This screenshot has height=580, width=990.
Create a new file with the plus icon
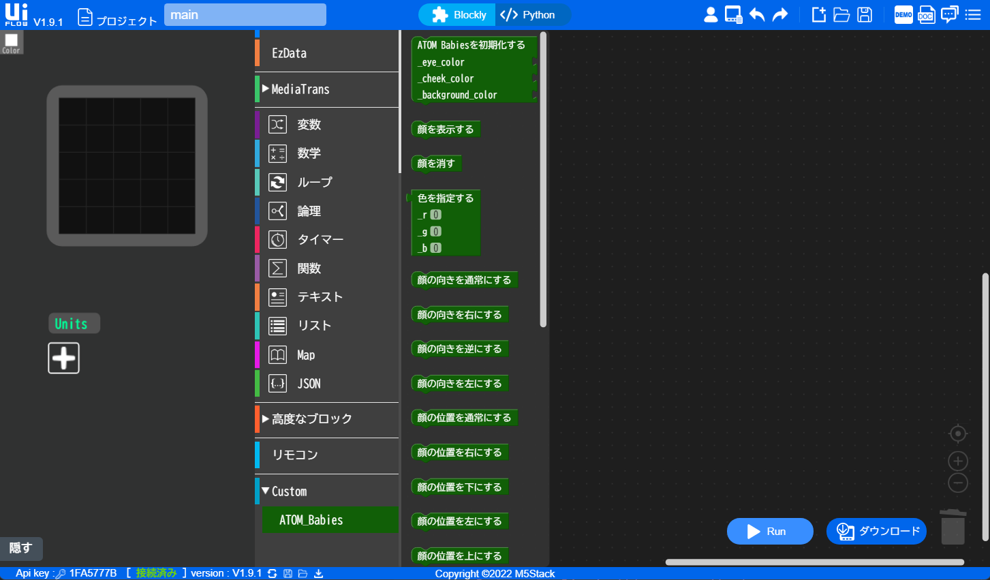[x=819, y=14]
